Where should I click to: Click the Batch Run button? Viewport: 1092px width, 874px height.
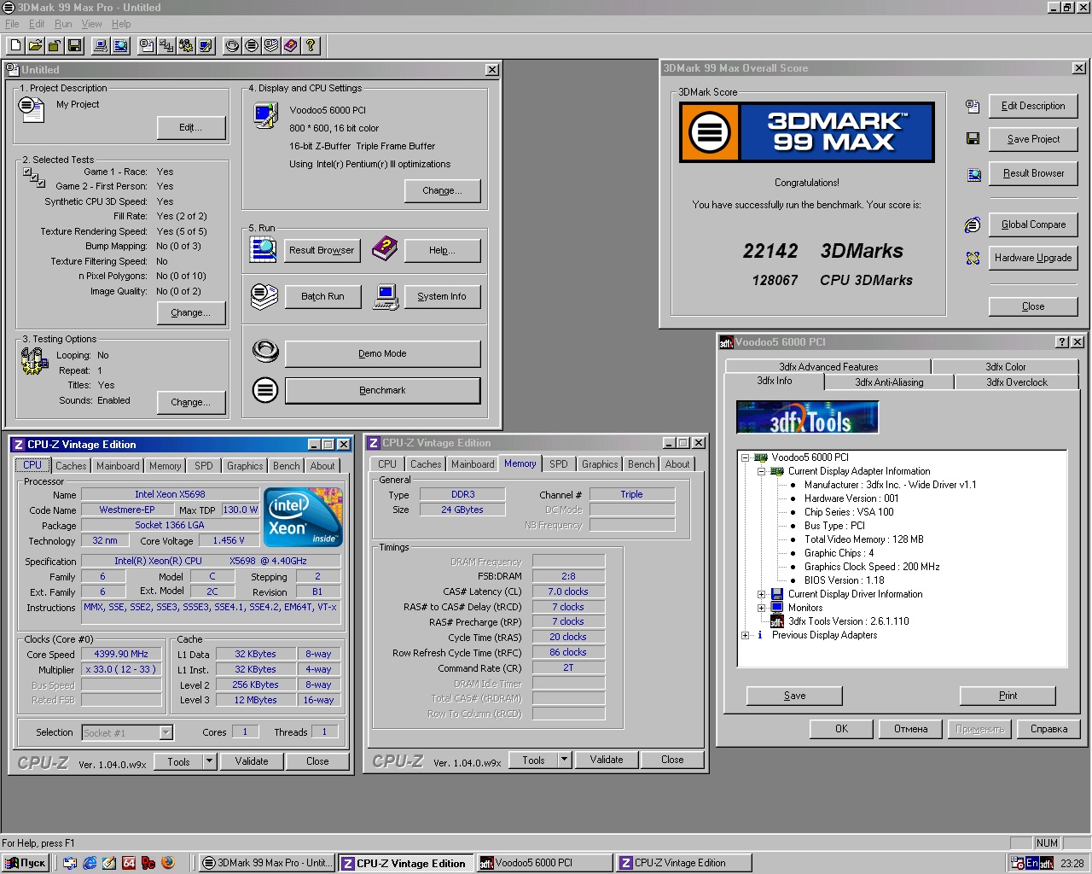tap(322, 296)
